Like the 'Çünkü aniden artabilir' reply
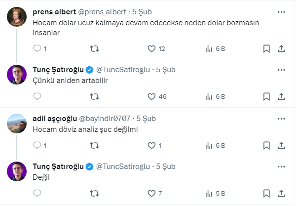The height and width of the screenshot is (206, 297). pyautogui.click(x=152, y=96)
